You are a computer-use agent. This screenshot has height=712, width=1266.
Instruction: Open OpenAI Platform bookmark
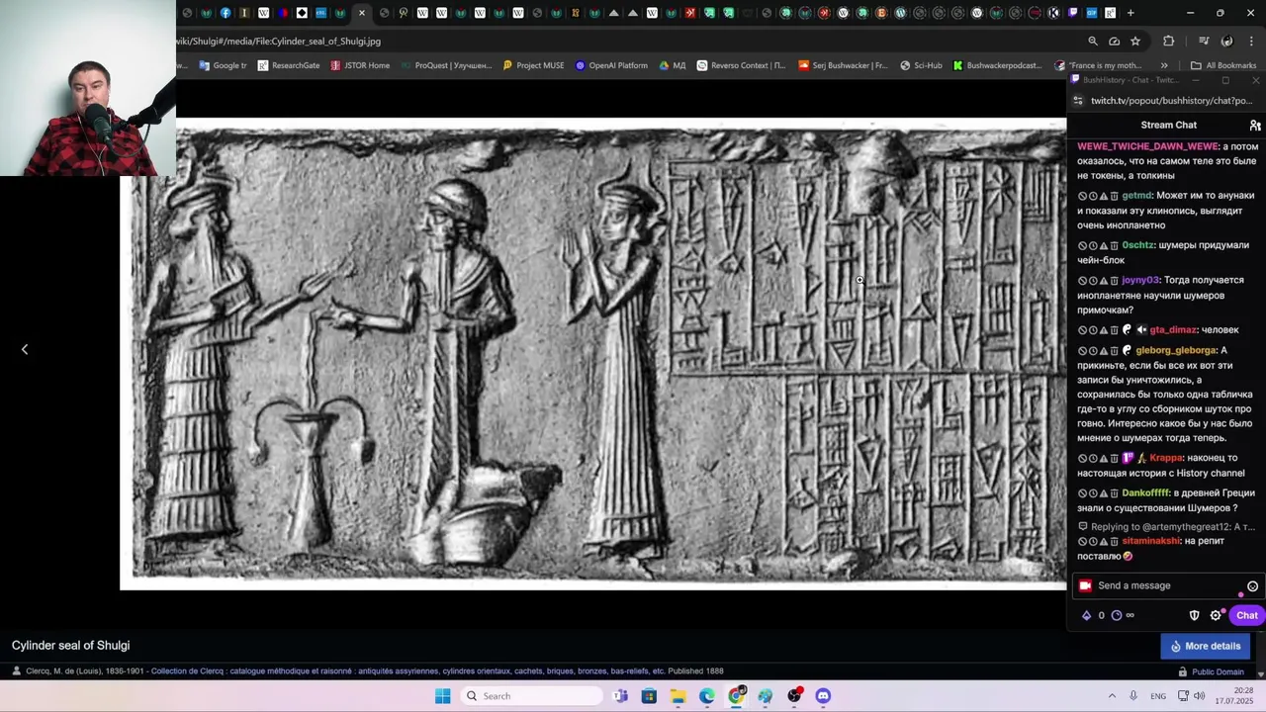610,65
